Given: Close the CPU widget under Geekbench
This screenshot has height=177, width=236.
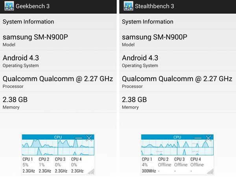Looking at the screenshot, I should coord(89,138).
